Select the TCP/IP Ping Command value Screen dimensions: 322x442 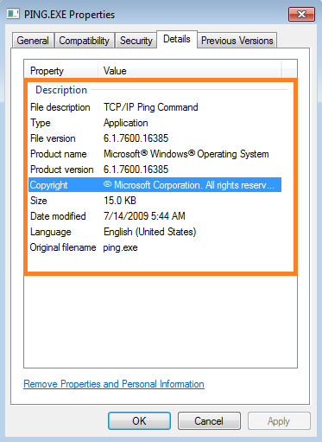point(151,107)
